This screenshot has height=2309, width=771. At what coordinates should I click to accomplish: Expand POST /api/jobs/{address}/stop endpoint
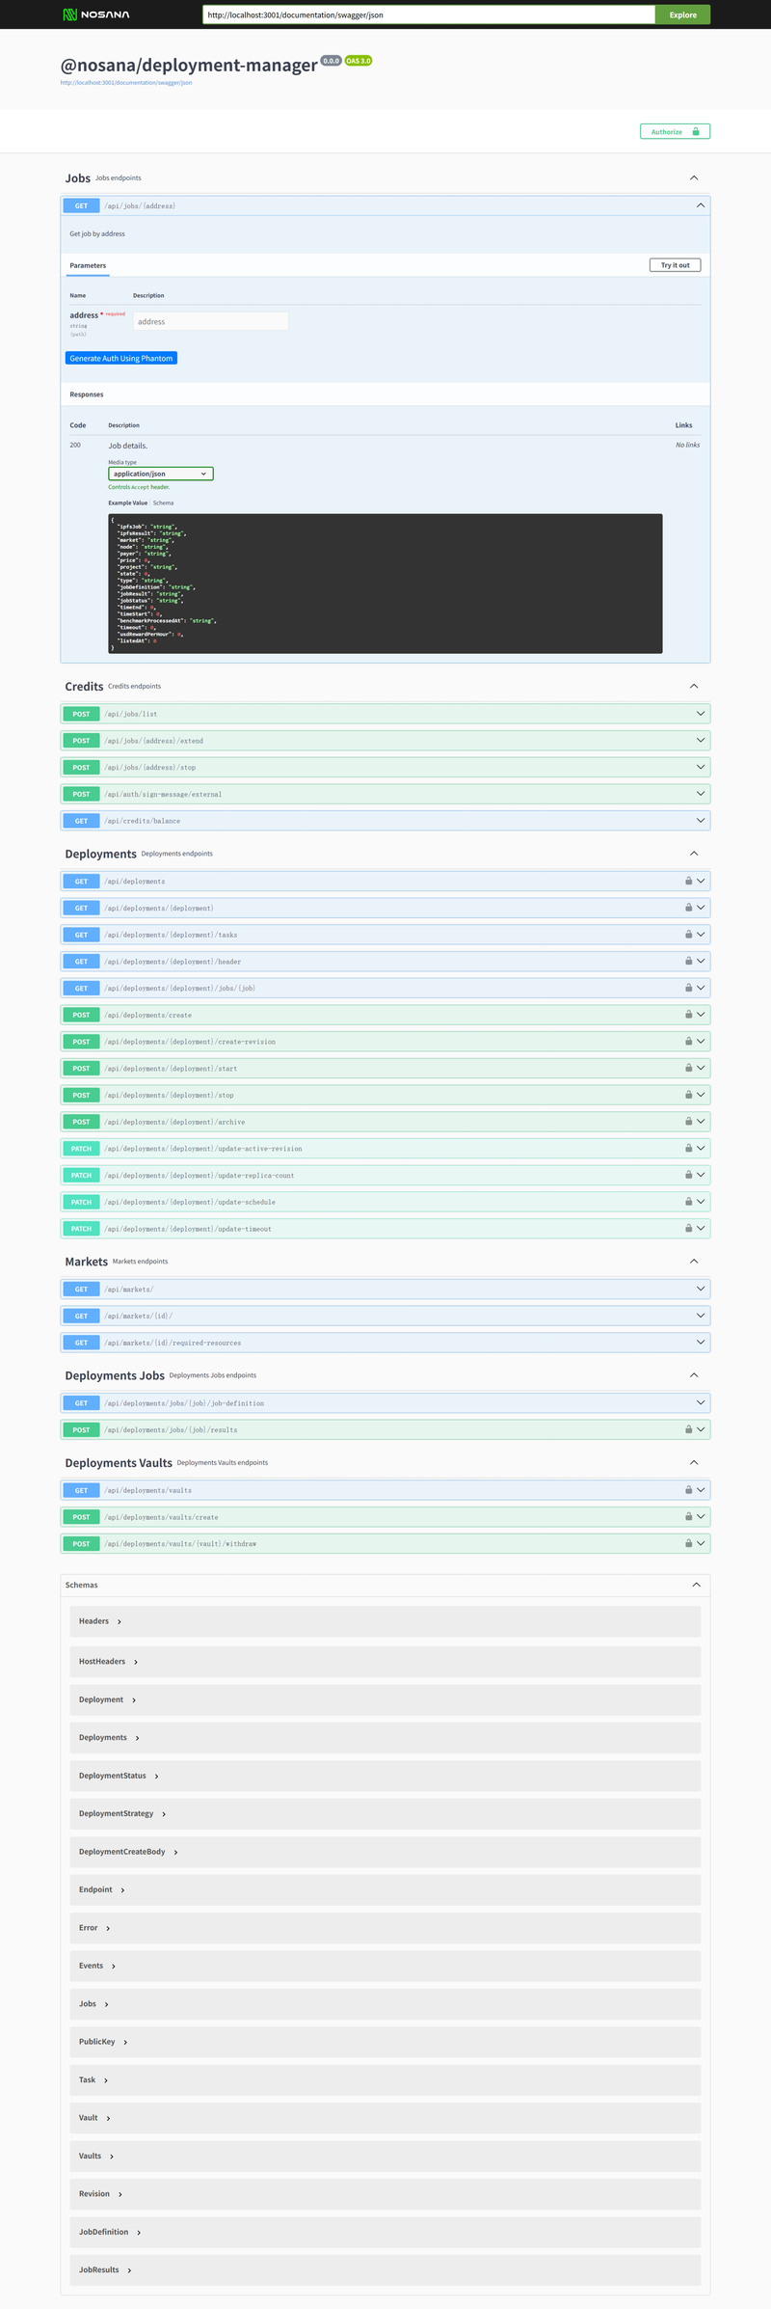coord(385,767)
